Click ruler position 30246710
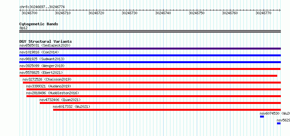This screenshot has width=290, height=136. [63, 13]
